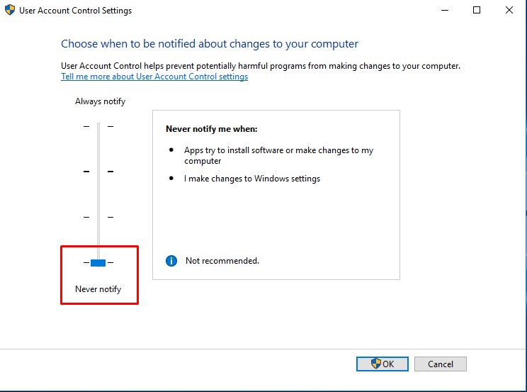Click the User Account Control shield icon in title bar

(10, 11)
